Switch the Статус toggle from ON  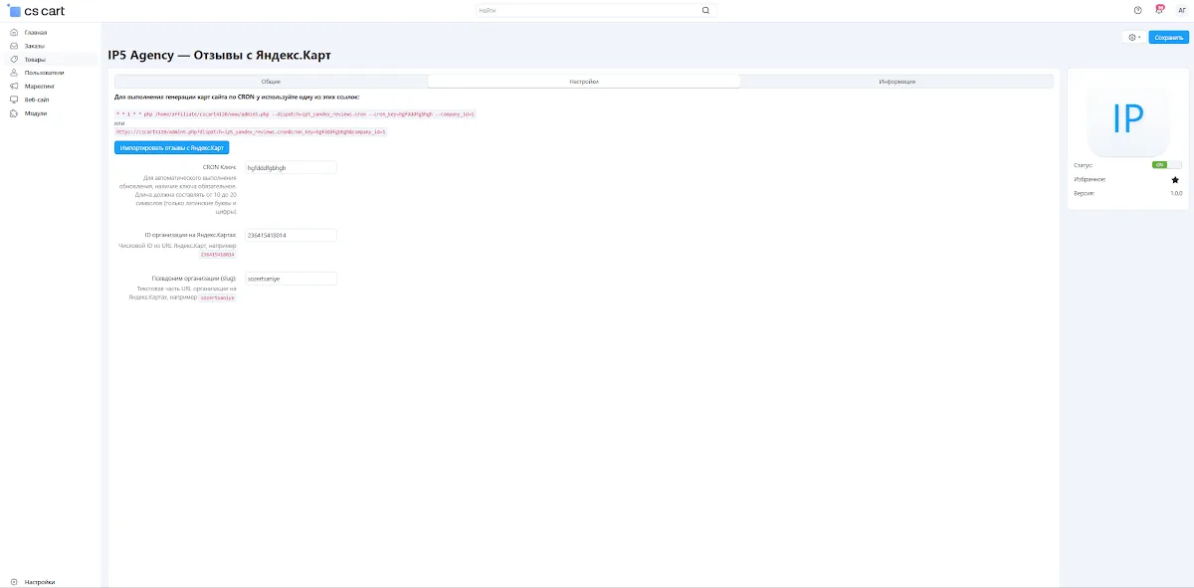pyautogui.click(x=1167, y=165)
